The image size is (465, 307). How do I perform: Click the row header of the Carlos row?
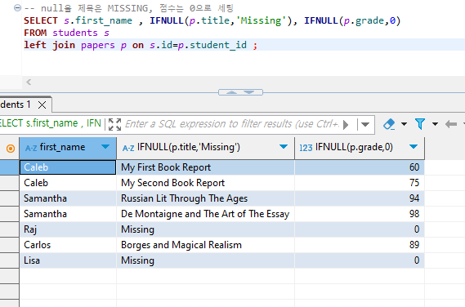10,245
